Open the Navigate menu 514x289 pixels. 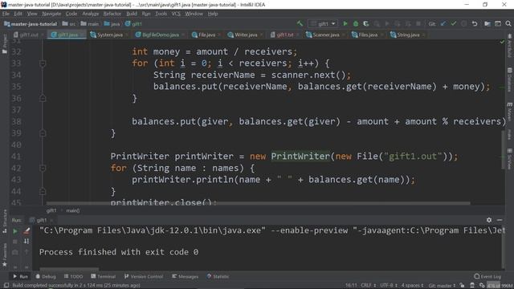coord(51,14)
